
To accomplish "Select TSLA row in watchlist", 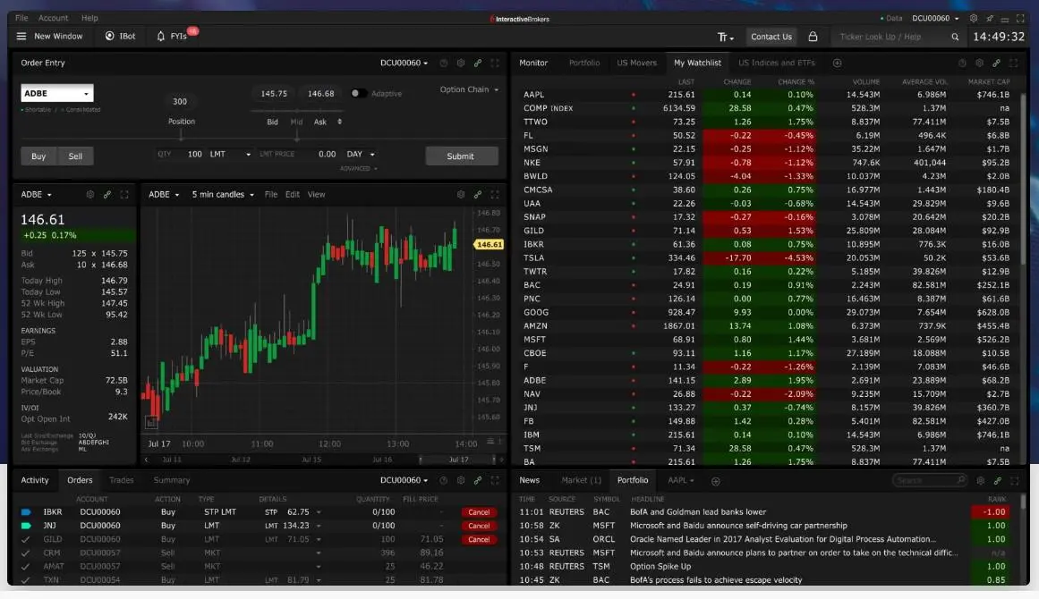I will [x=769, y=258].
